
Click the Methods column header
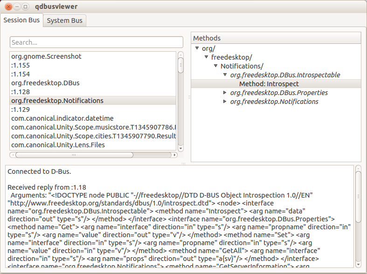[276, 38]
